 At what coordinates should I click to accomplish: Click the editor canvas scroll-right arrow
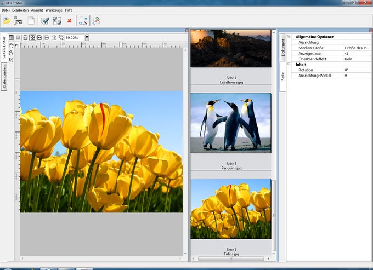[180, 258]
